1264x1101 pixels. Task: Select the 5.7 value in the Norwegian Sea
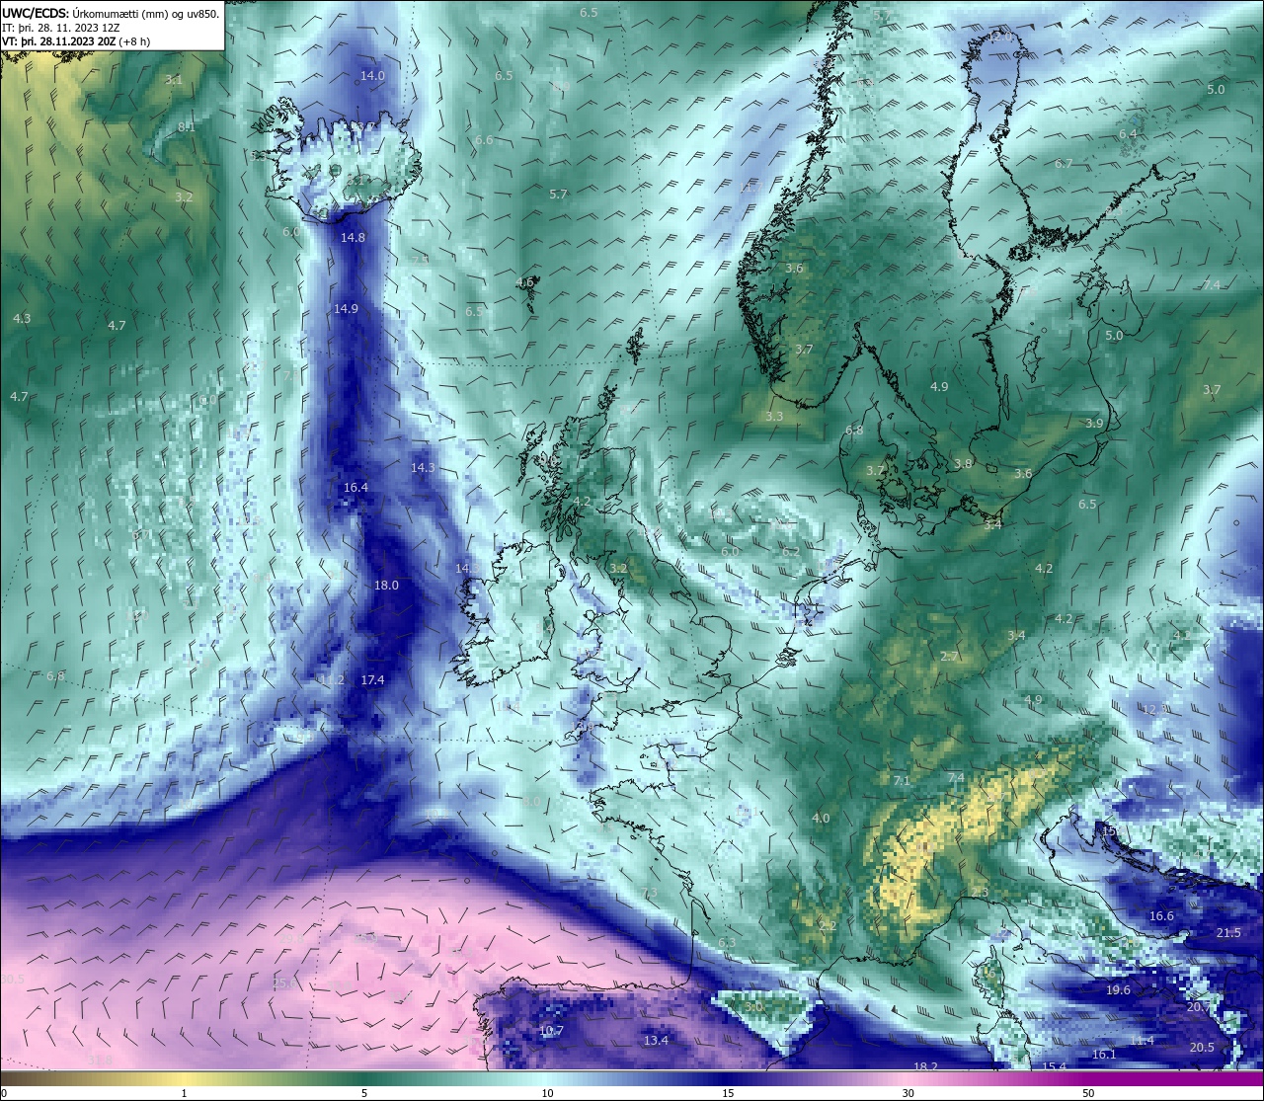coord(559,195)
